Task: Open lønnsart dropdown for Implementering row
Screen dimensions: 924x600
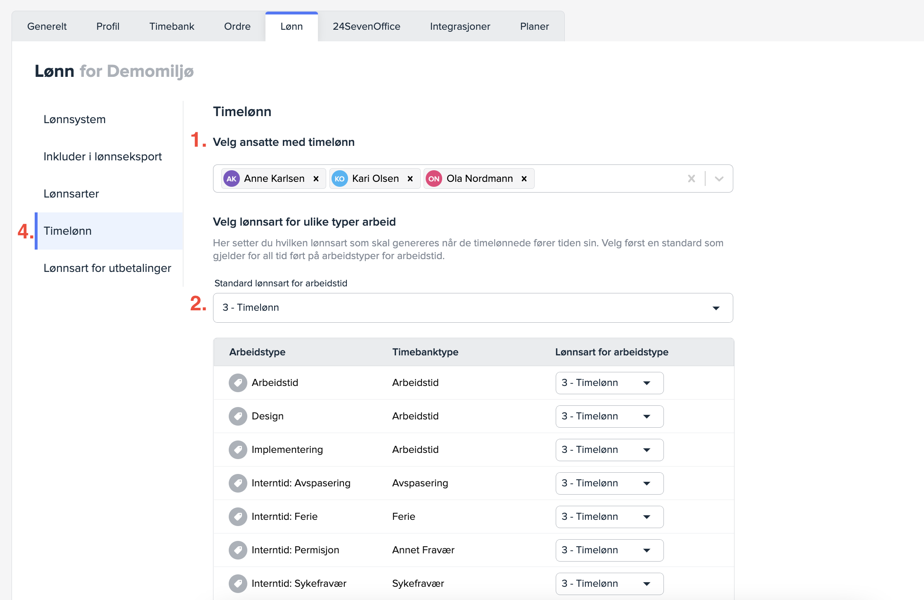Action: (x=609, y=450)
